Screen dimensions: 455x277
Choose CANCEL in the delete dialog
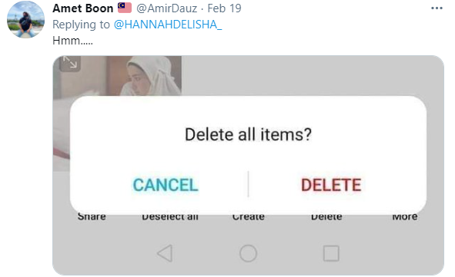point(166,185)
